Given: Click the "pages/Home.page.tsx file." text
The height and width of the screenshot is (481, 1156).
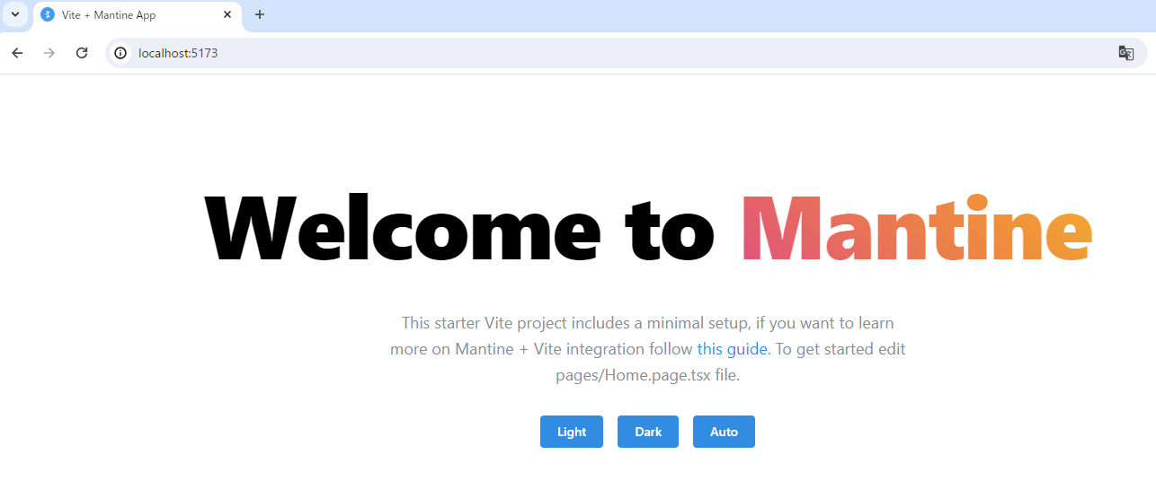Looking at the screenshot, I should [648, 376].
